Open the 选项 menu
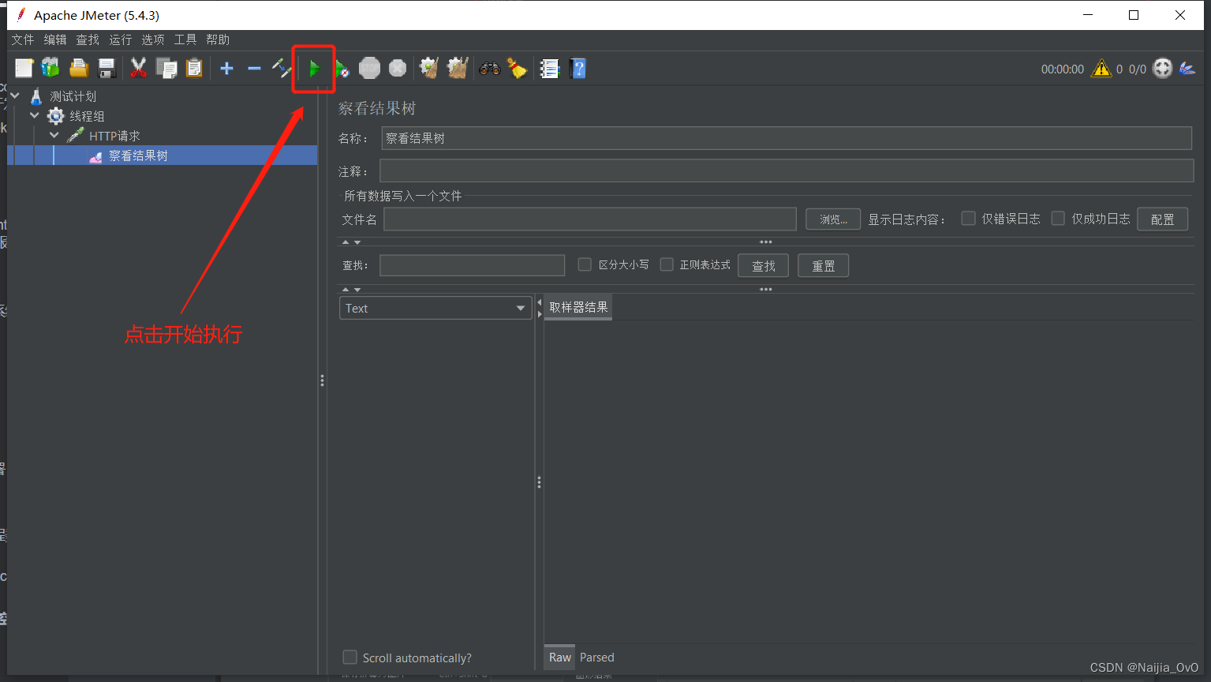The width and height of the screenshot is (1211, 682). coord(153,39)
